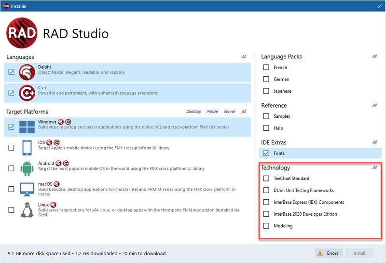Click the small RAD icon in title bar

point(6,6)
